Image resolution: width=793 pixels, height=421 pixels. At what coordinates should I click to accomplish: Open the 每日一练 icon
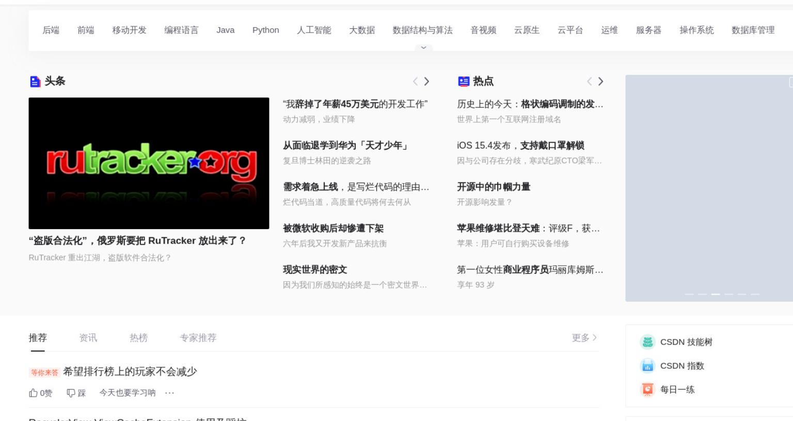pyautogui.click(x=647, y=390)
